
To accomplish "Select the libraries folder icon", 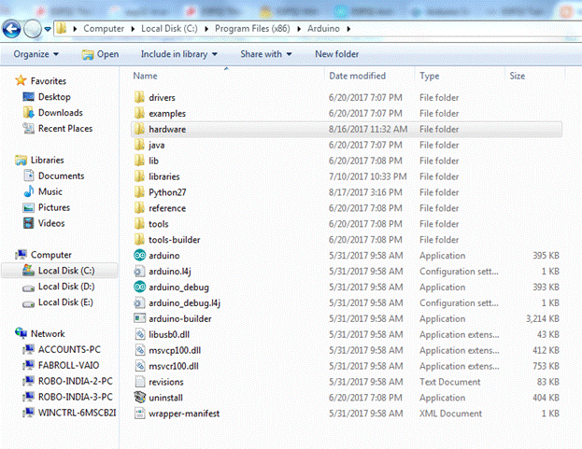I will pyautogui.click(x=139, y=176).
